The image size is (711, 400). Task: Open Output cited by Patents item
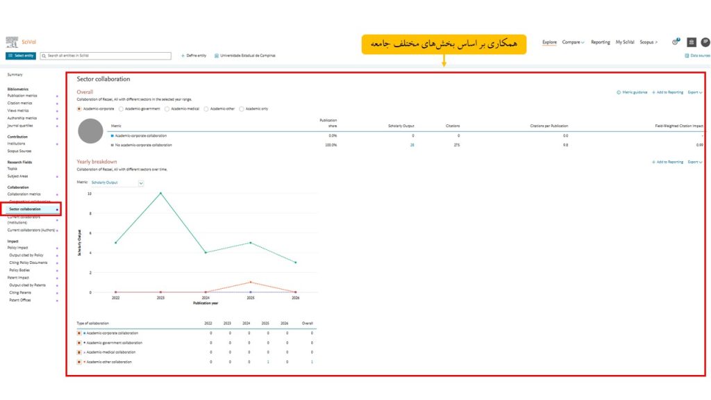click(27, 285)
